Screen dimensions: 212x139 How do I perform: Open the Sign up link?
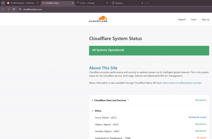click(205, 20)
